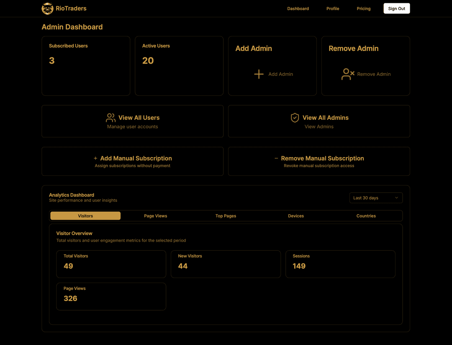
Task: Select the Visitors tab in Analytics Dashboard
Action: 85,216
